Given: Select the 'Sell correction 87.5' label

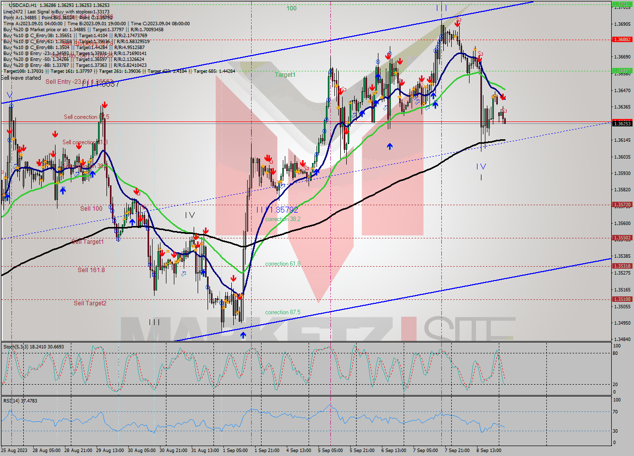Looking at the screenshot, I should tap(86, 117).
